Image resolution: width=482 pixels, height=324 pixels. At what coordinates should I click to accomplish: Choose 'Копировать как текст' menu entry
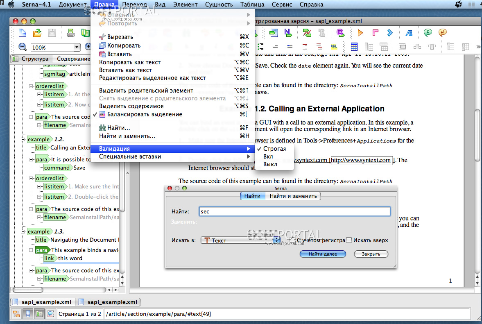pos(172,62)
